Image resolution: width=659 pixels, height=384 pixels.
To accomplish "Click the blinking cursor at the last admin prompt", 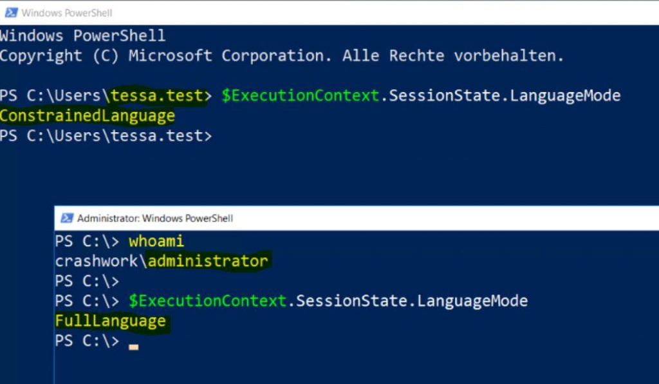I will point(134,347).
